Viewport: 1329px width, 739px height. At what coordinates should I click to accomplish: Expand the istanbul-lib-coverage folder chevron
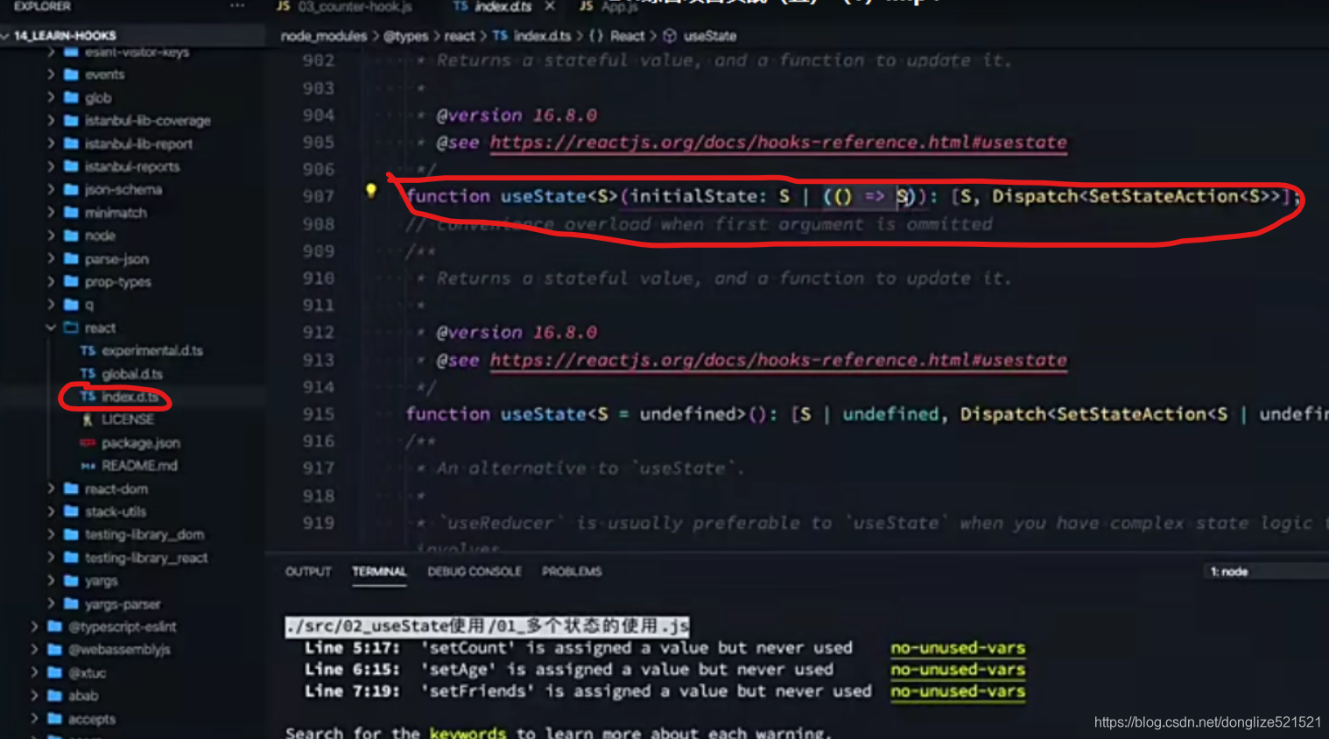(x=51, y=120)
